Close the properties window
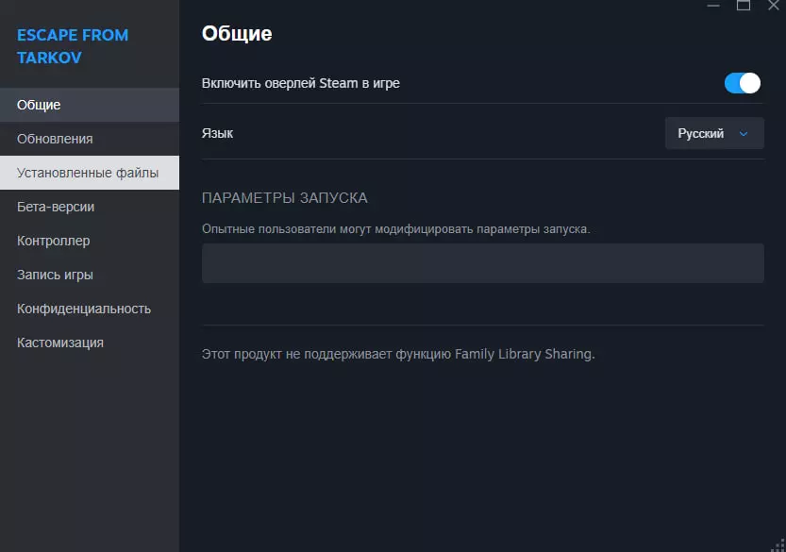This screenshot has height=552, width=786. tap(774, 6)
